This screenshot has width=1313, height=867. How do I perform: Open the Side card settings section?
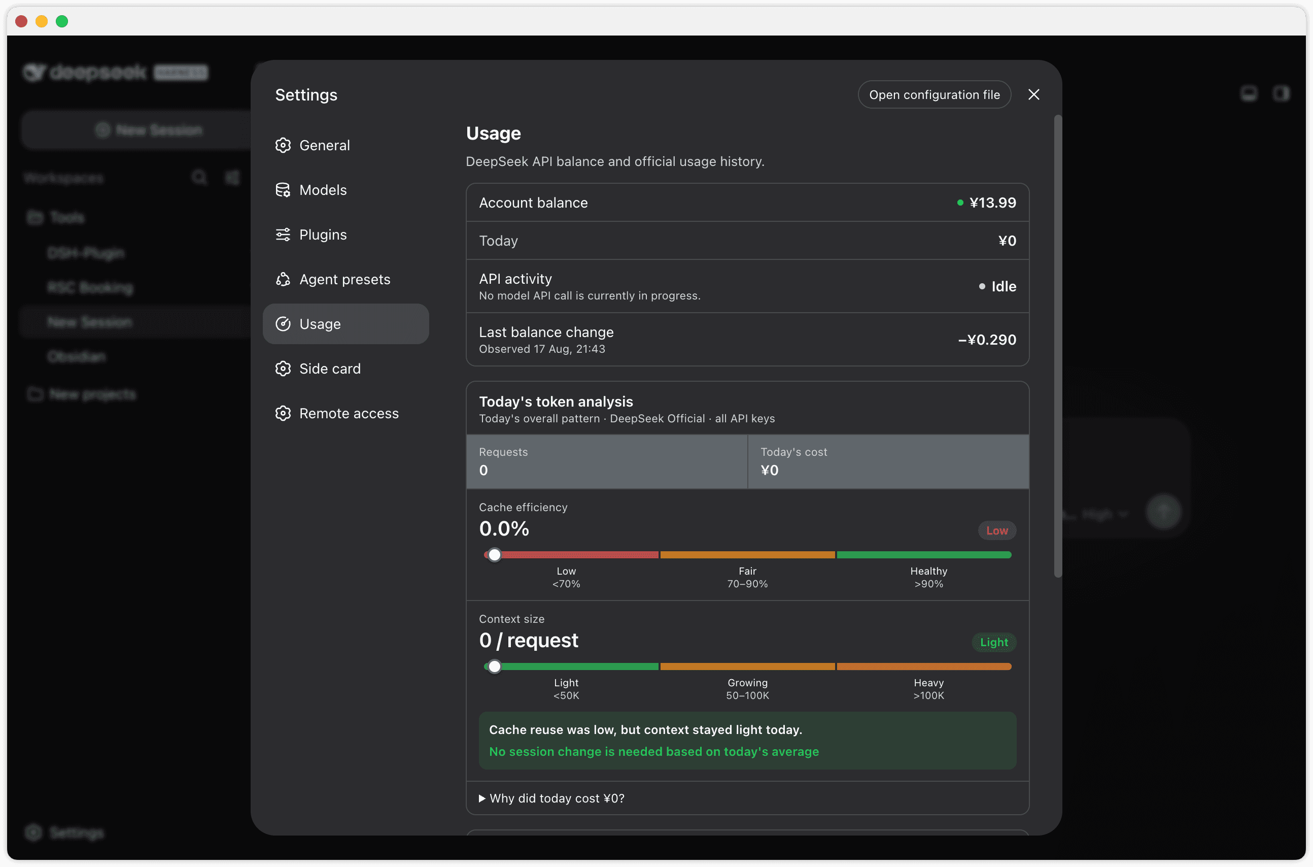(345, 369)
